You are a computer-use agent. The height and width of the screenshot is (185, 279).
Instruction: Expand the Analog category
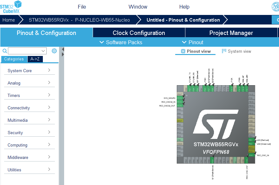(x=29, y=83)
